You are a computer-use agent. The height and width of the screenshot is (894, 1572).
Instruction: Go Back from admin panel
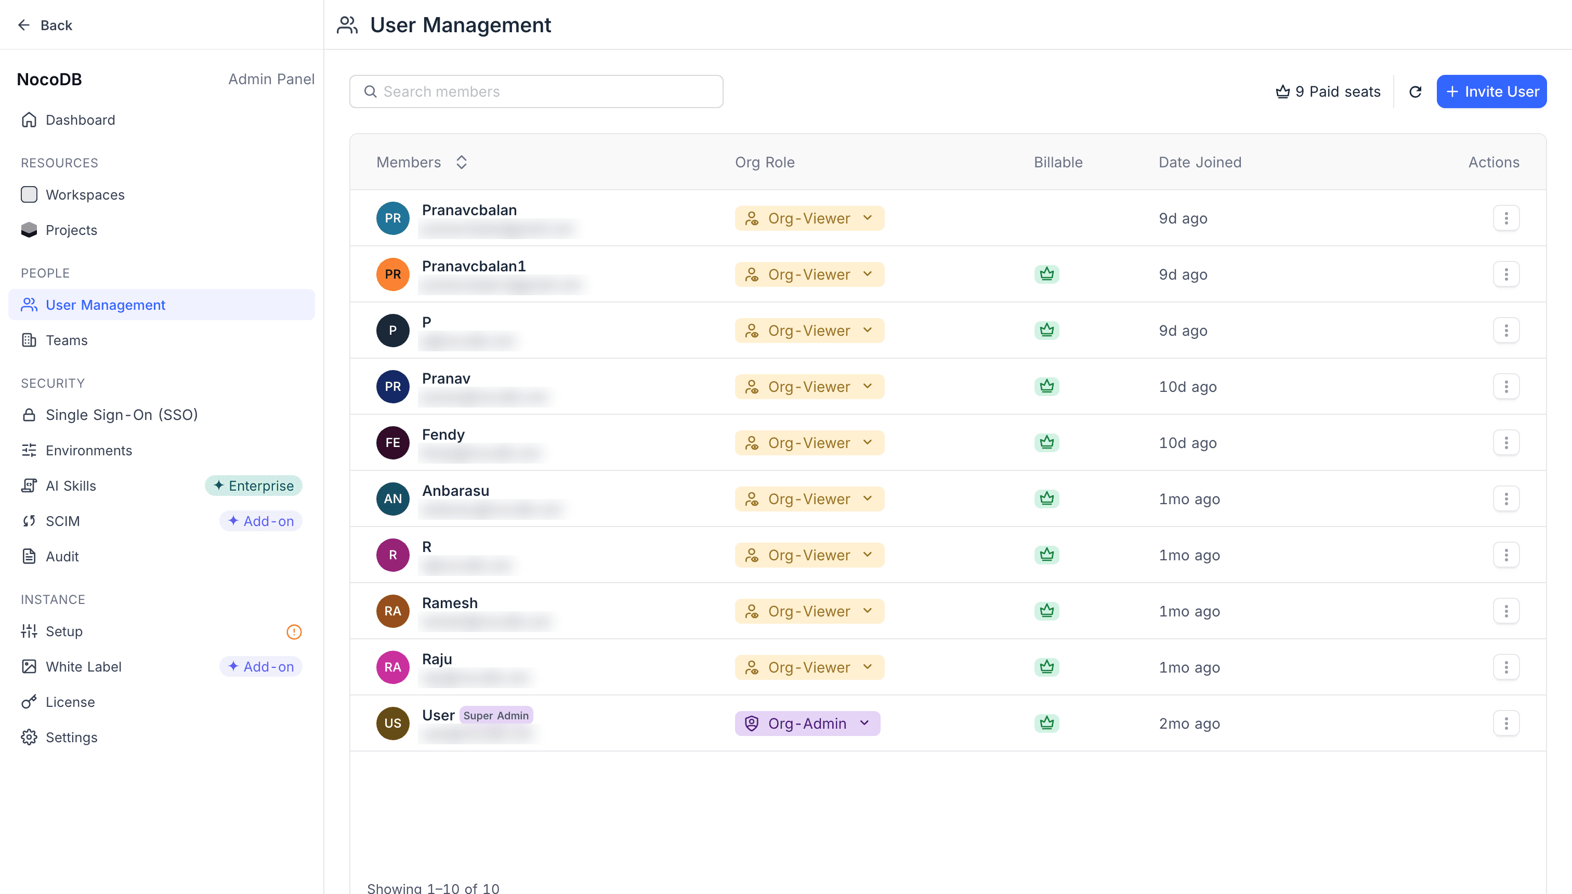(45, 25)
